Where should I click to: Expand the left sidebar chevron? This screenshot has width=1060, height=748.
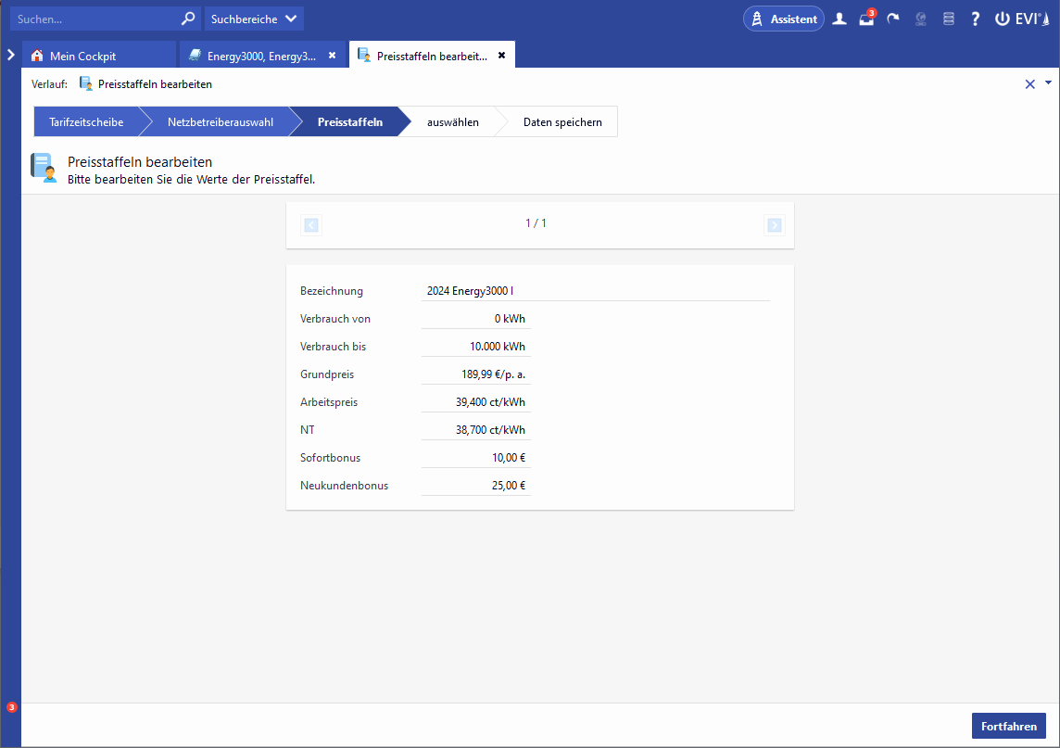point(10,55)
